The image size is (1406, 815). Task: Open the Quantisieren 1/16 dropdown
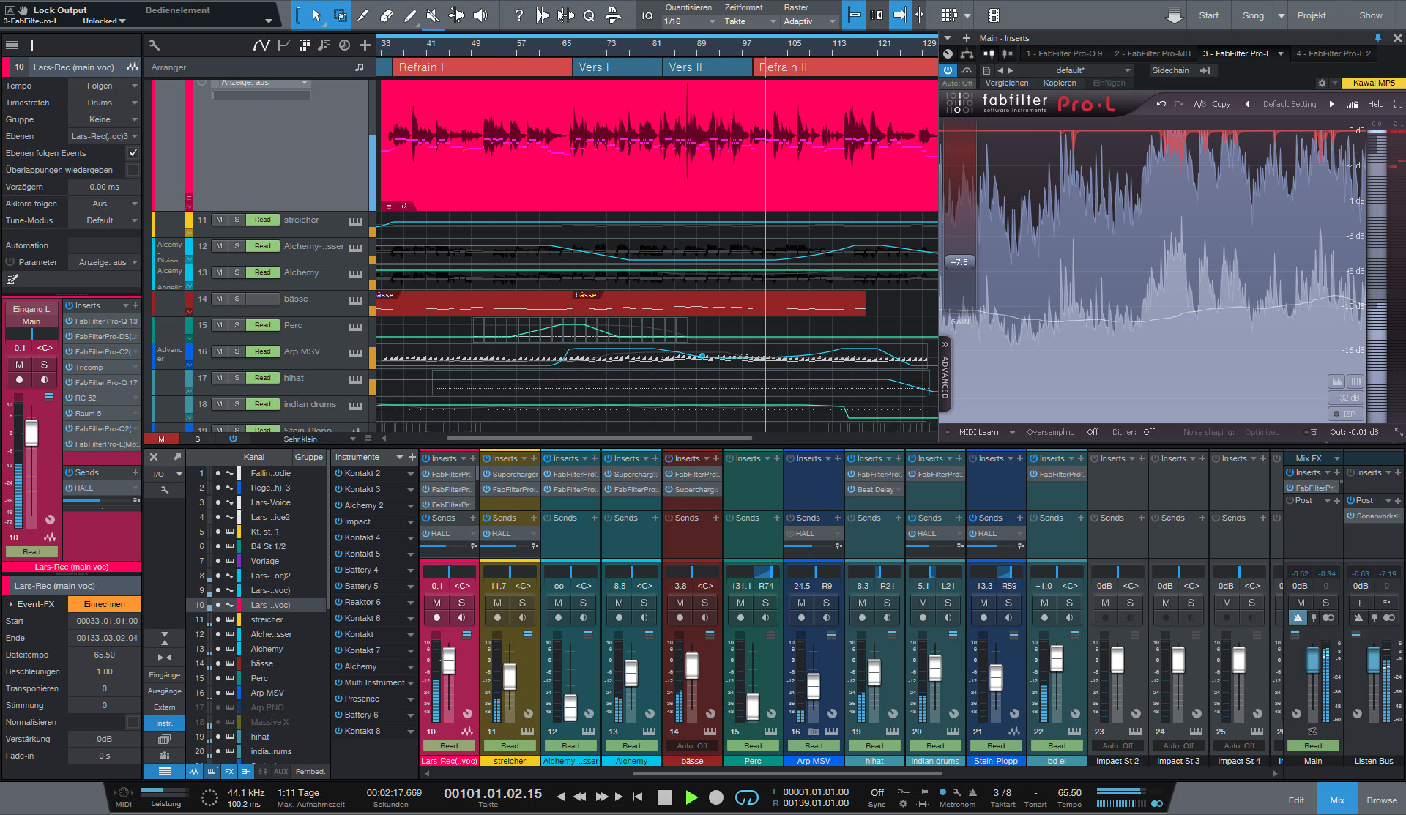point(689,21)
